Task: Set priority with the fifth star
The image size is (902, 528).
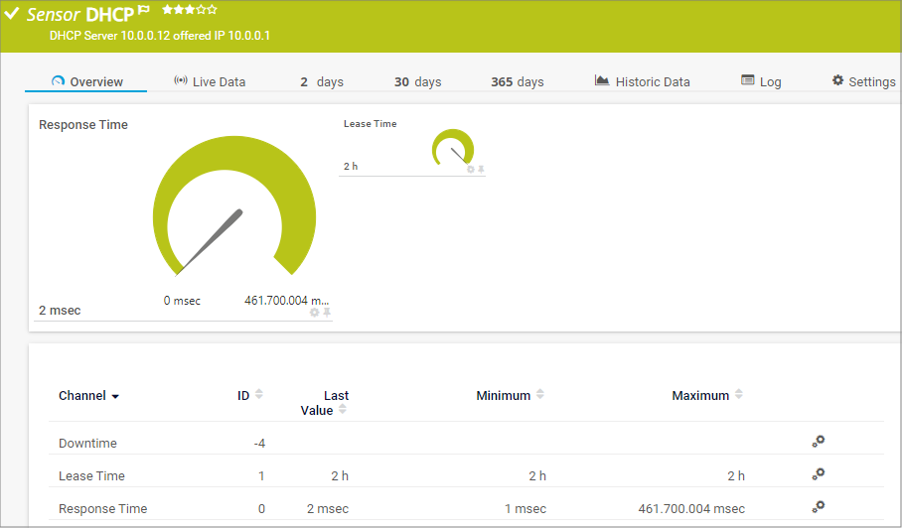Action: (212, 10)
